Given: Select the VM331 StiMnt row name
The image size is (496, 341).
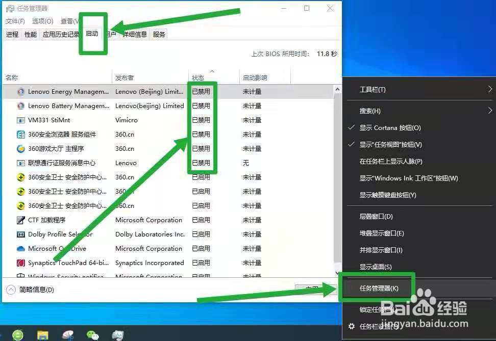Looking at the screenshot, I should click(x=49, y=120).
